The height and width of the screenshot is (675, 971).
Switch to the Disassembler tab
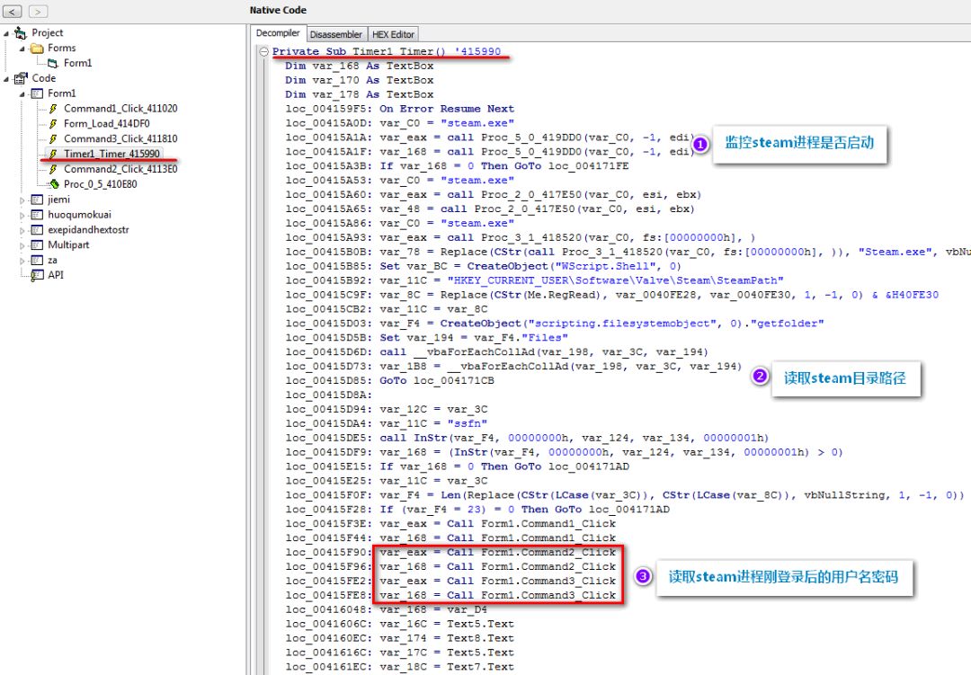point(336,34)
